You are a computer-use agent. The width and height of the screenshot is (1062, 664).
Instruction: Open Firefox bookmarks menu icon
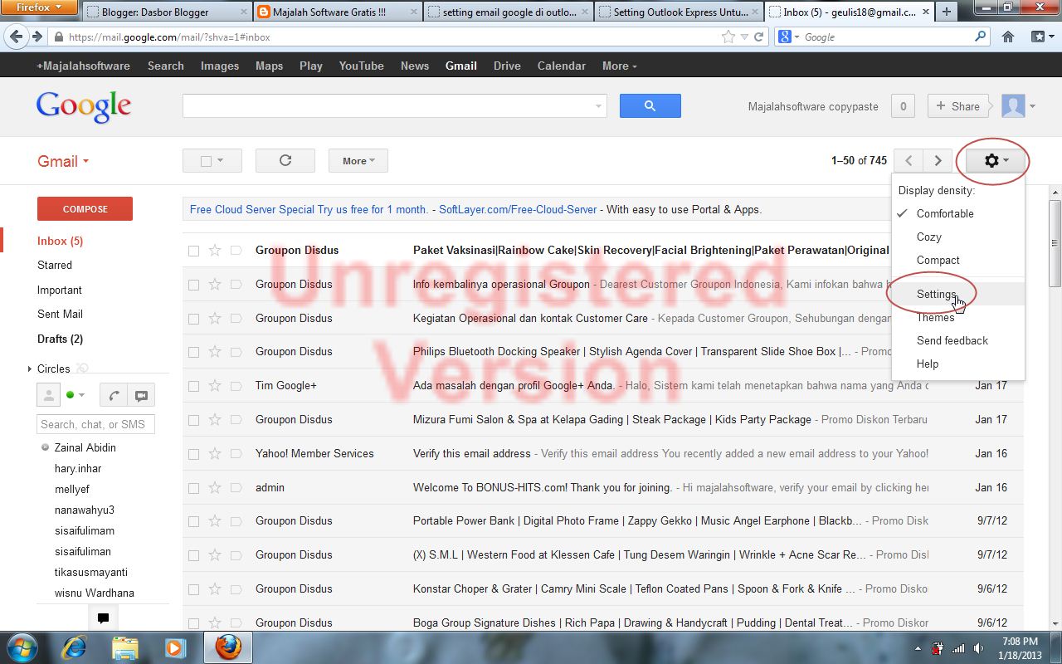pyautogui.click(x=1042, y=37)
